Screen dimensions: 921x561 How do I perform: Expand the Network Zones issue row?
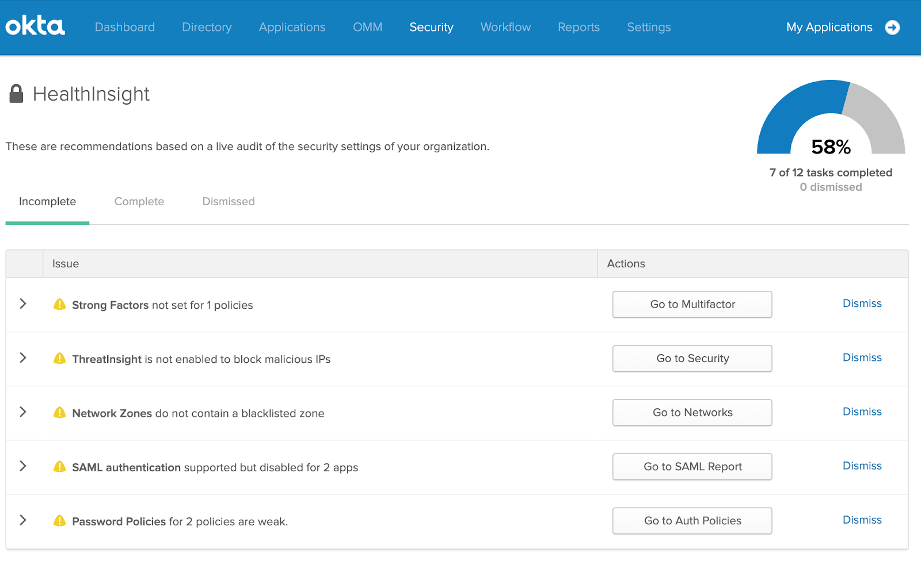(23, 412)
